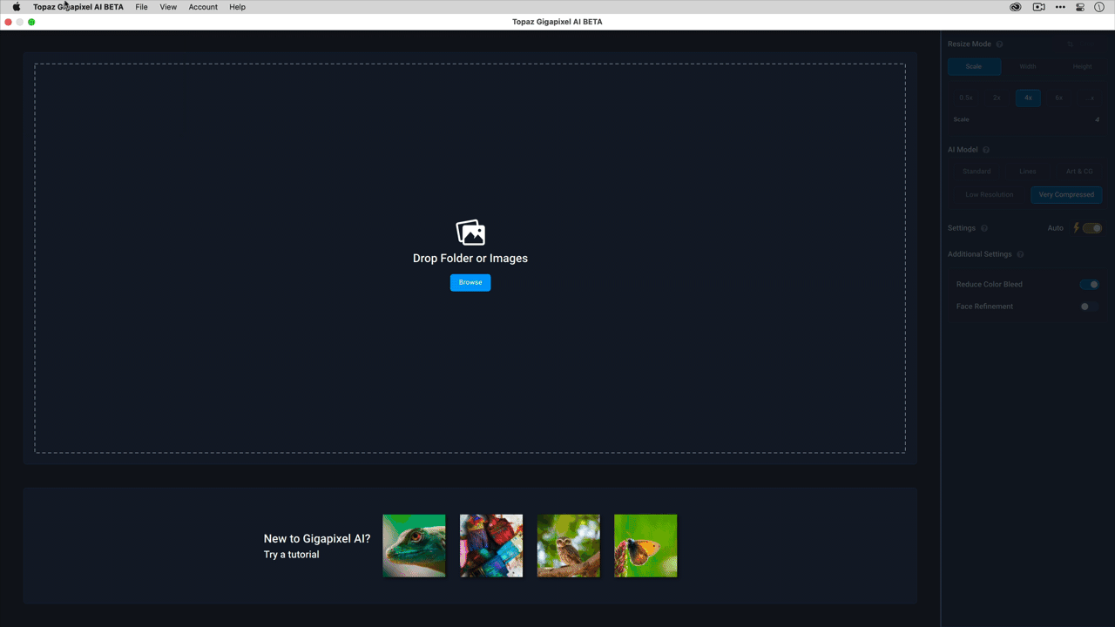The width and height of the screenshot is (1115, 627).
Task: Choose the 6x scale option
Action: point(1059,98)
